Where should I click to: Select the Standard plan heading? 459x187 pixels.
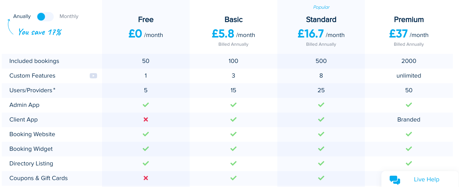321,20
